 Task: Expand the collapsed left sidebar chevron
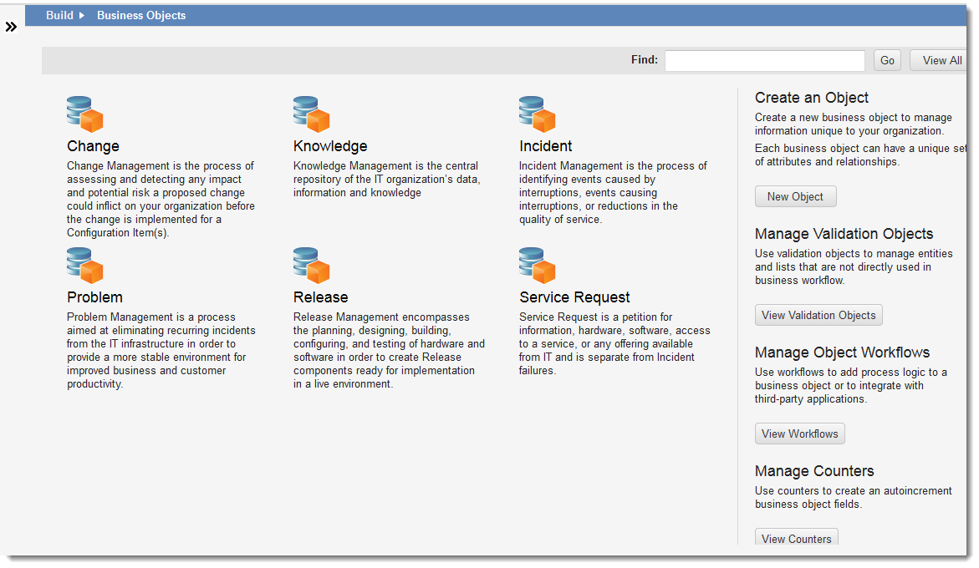coord(11,26)
